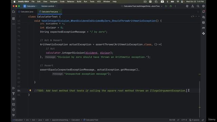Open the Project tool window folder icon
The image size is (217, 122).
pos(14,12)
